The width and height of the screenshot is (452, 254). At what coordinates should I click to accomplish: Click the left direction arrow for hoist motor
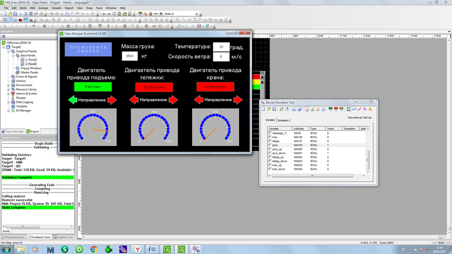(x=72, y=100)
